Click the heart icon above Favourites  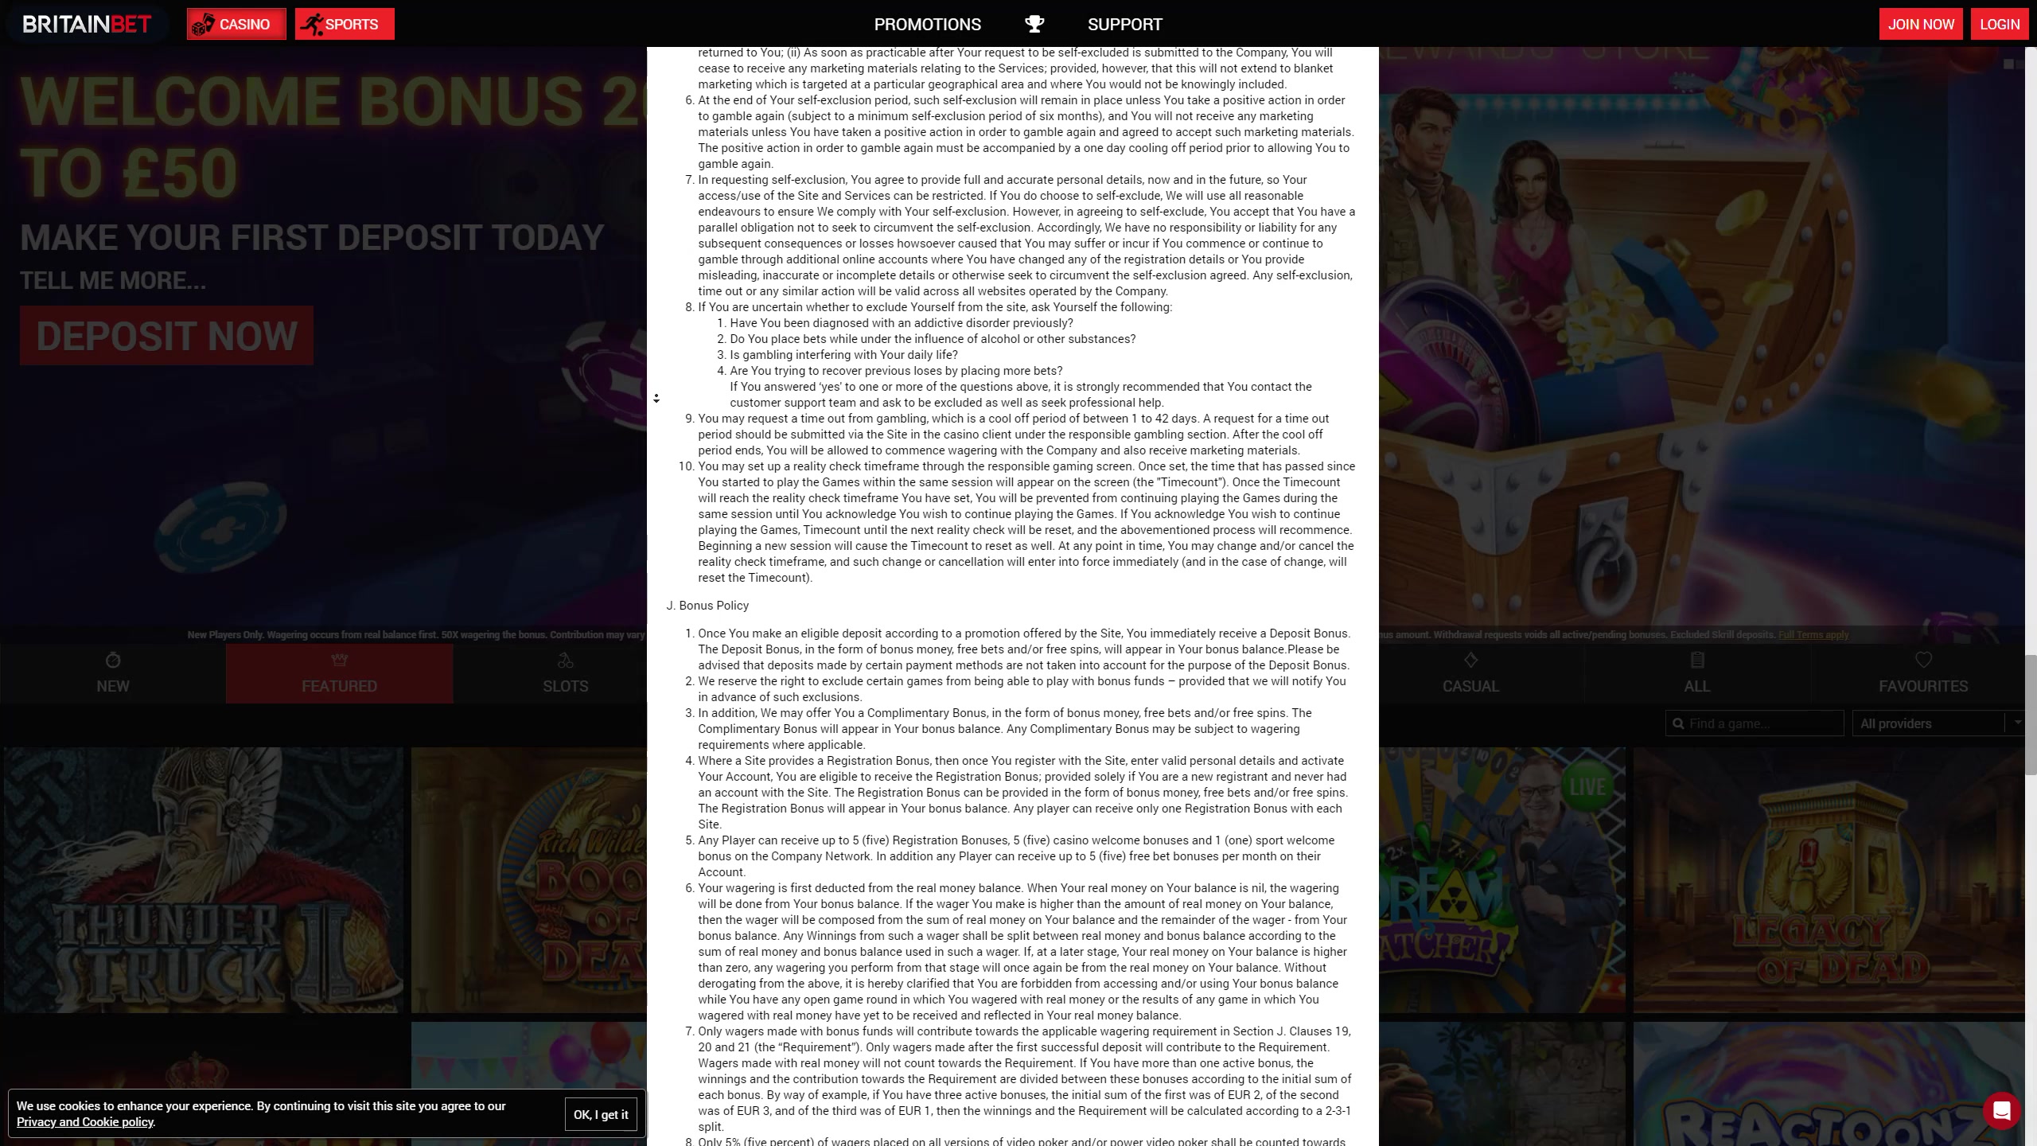point(1923,660)
